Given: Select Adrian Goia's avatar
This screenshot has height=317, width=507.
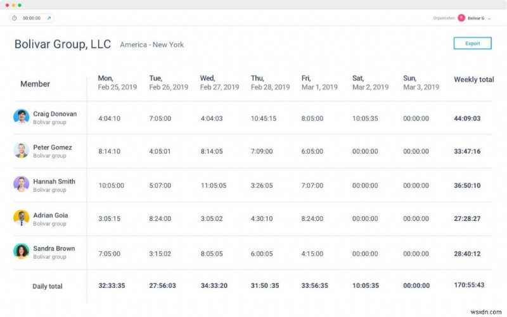Looking at the screenshot, I should click(x=21, y=218).
